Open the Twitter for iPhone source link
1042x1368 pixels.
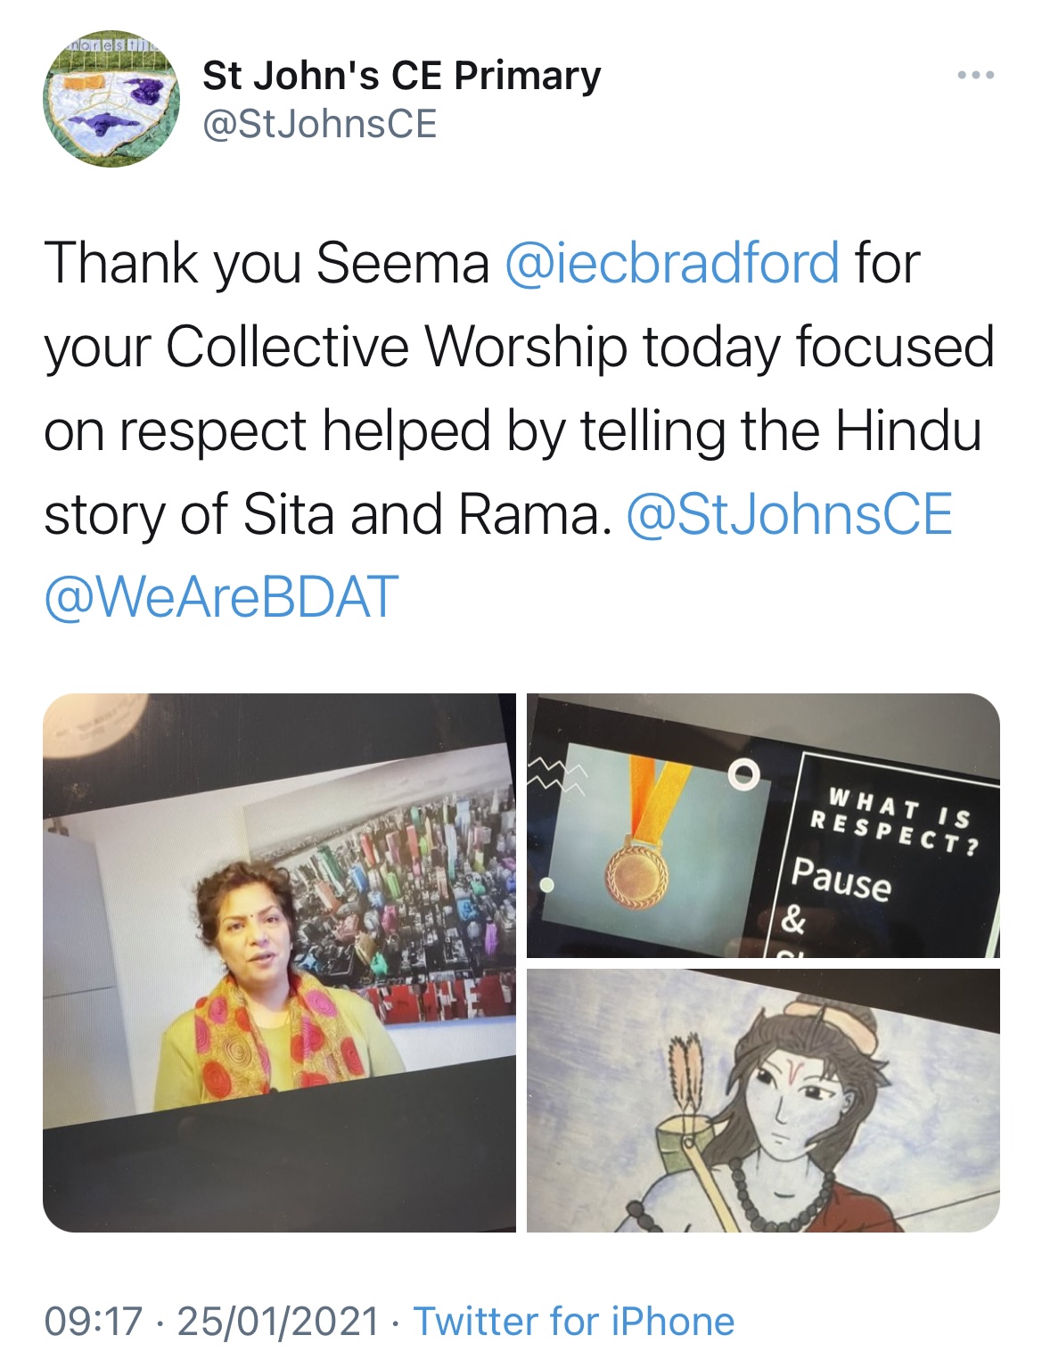[x=574, y=1321]
